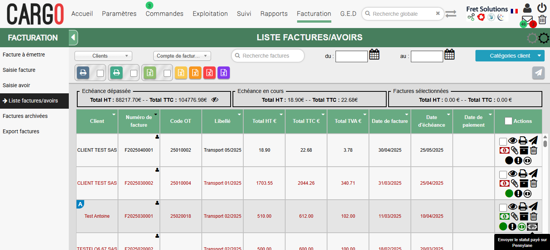
Task: Open the user profile icon
Action: (527, 8)
